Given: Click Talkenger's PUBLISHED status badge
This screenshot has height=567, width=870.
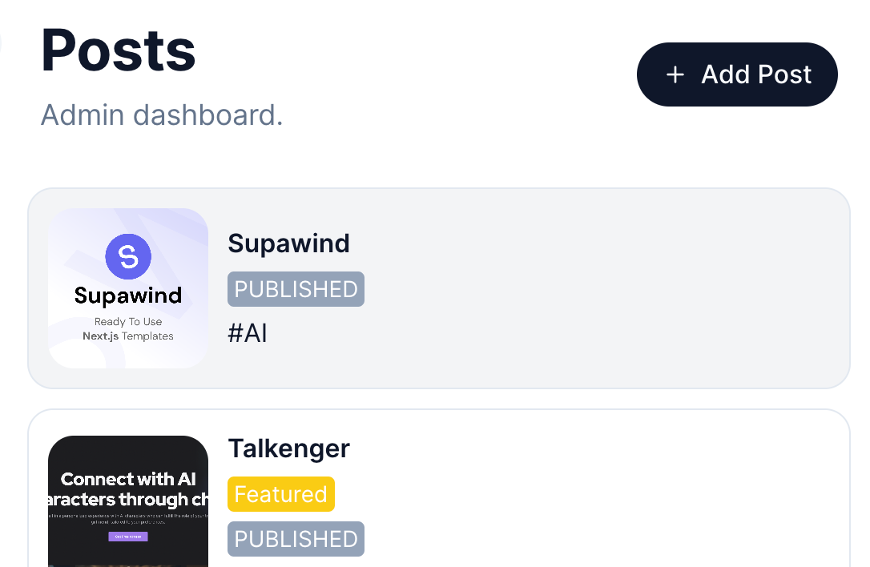Looking at the screenshot, I should tap(296, 539).
